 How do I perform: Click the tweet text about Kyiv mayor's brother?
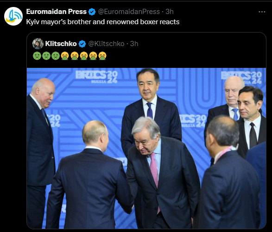coord(103,22)
